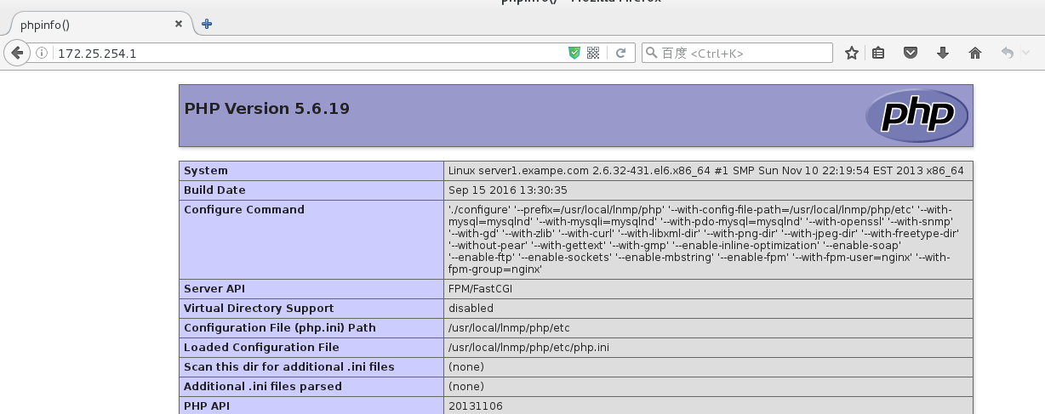Click the 'disabled' value cell
This screenshot has width=1045, height=414.
471,309
